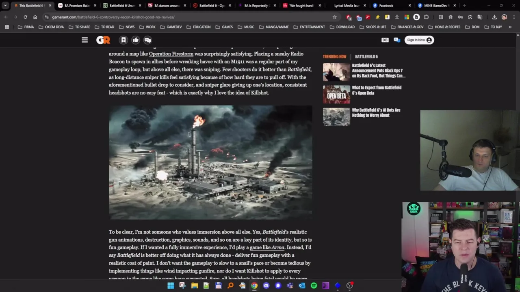This screenshot has width=520, height=292.
Task: Expand the hidden bookmarks overflow chevron
Action: click(x=510, y=27)
